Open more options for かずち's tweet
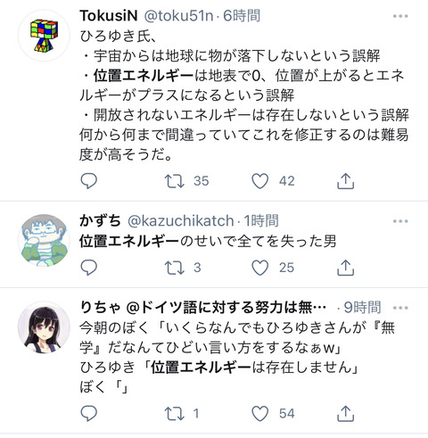This screenshot has width=428, height=438. (x=400, y=221)
